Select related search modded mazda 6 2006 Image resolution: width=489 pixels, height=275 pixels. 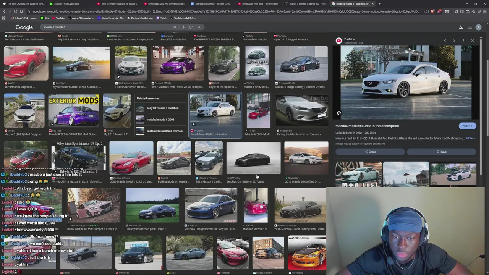[x=160, y=120]
